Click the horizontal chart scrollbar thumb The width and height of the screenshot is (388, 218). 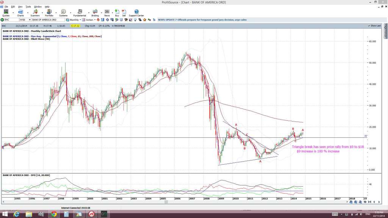(x=166, y=202)
